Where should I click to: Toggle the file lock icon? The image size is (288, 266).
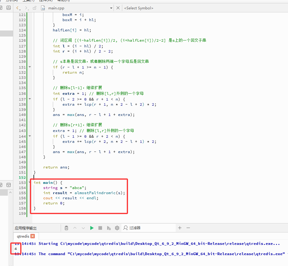34,8
